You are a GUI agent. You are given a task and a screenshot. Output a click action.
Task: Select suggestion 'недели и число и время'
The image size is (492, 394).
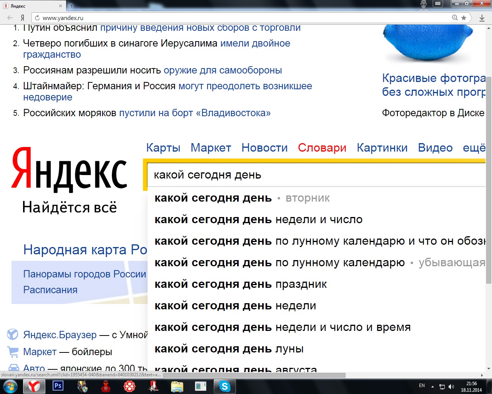coord(316,327)
